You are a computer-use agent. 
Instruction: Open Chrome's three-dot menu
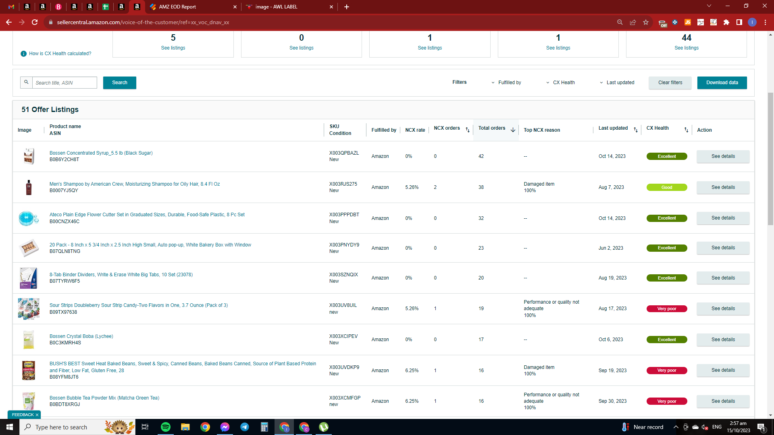(765, 22)
